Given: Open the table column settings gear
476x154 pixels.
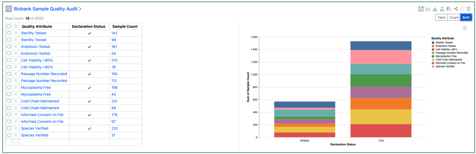Looking at the screenshot, I should pyautogui.click(x=16, y=26).
